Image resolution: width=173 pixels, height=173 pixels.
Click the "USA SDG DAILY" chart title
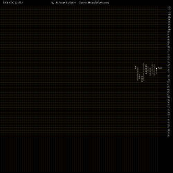pyautogui.click(x=13, y=3)
